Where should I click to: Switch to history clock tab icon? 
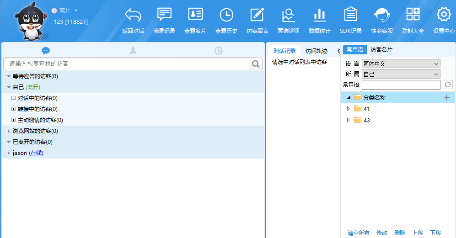[219, 51]
